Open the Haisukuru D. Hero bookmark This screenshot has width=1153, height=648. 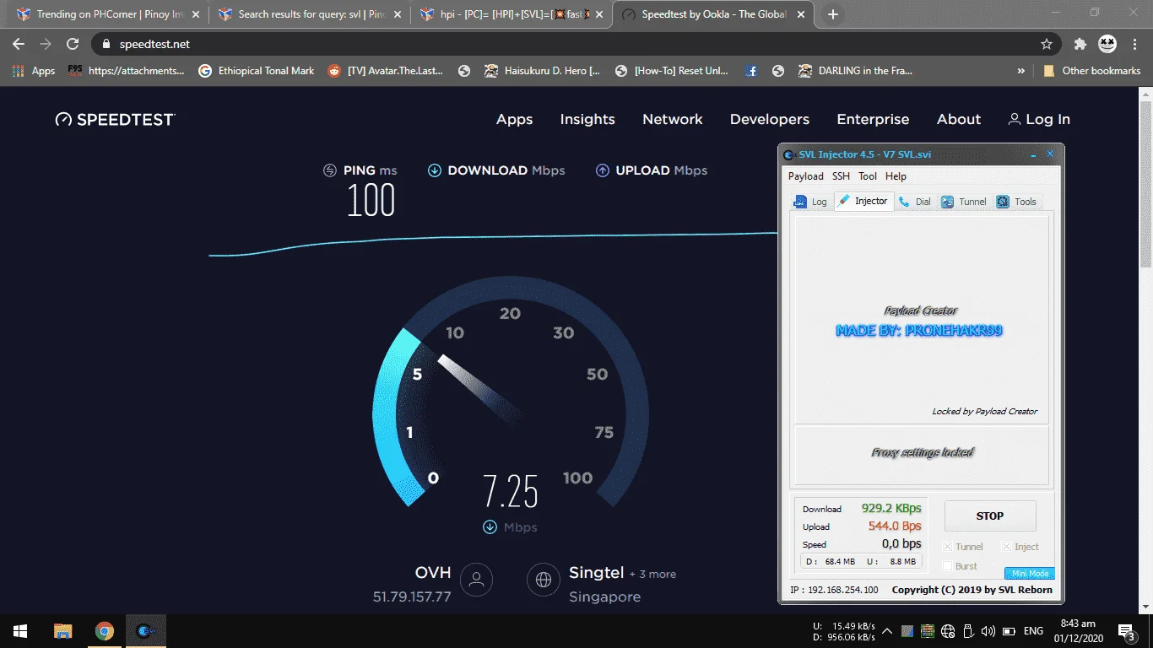click(x=543, y=71)
